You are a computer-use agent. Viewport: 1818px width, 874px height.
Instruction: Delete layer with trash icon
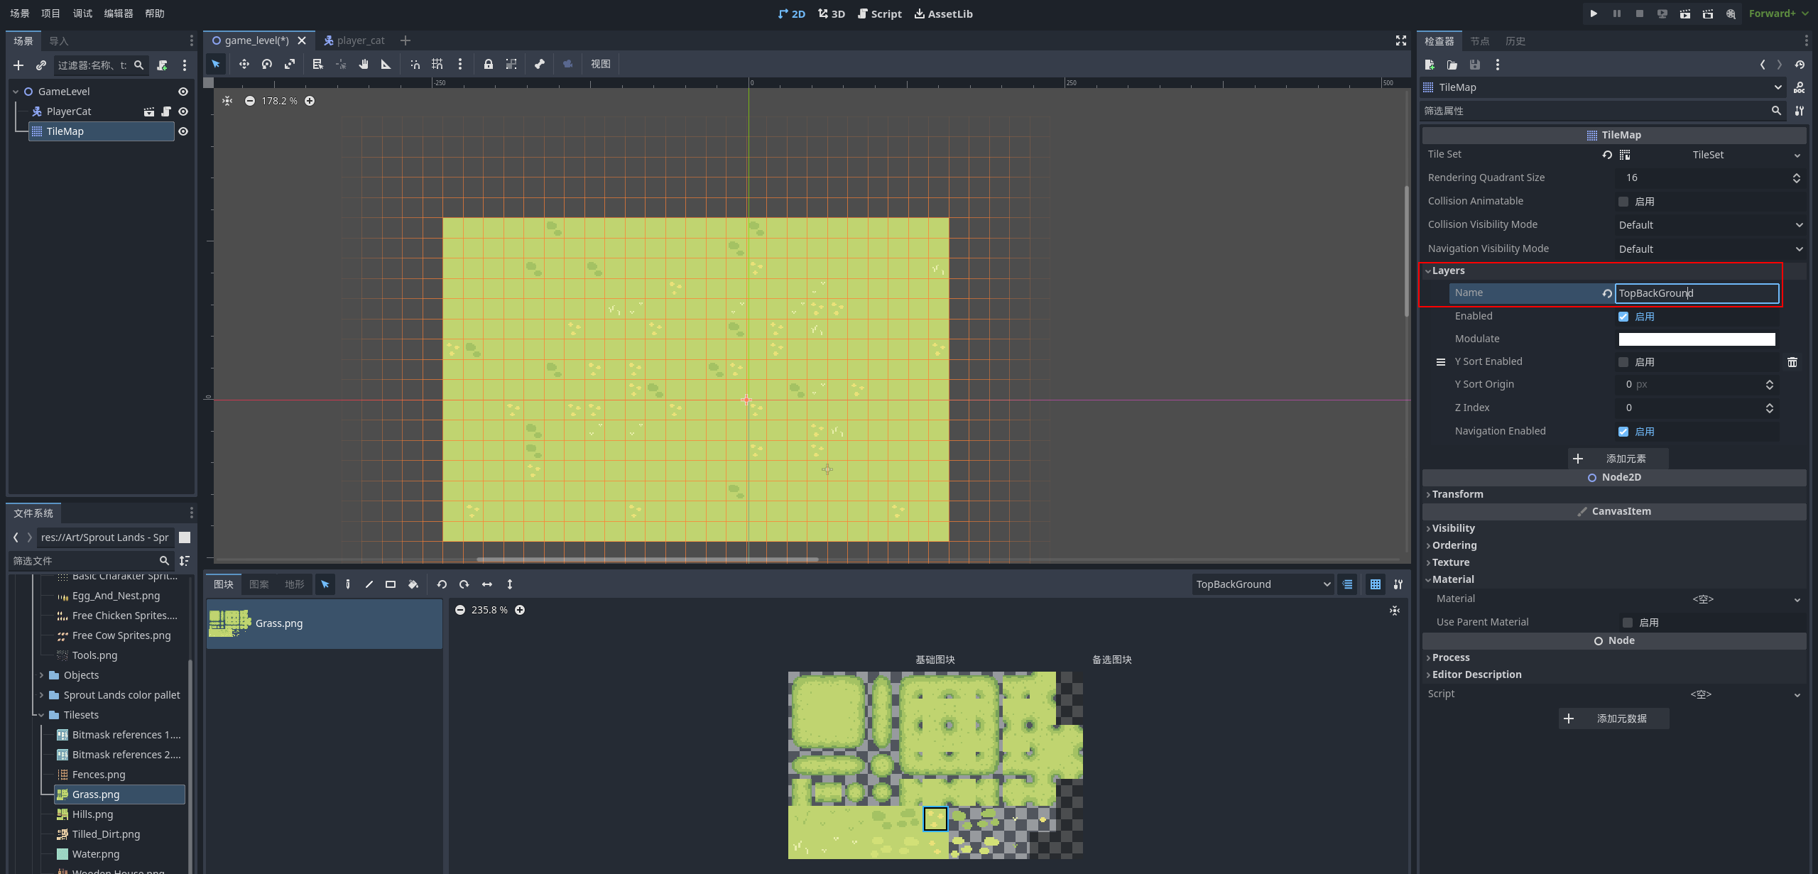pyautogui.click(x=1792, y=362)
